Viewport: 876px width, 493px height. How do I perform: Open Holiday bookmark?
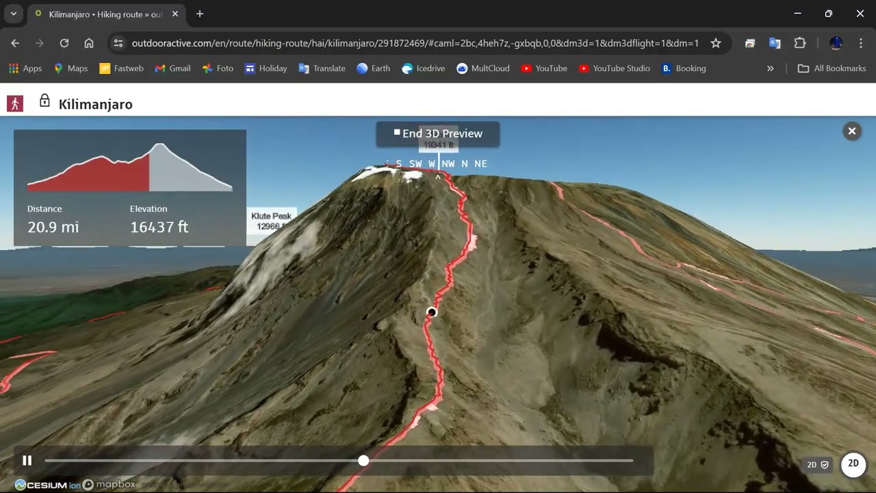[266, 68]
